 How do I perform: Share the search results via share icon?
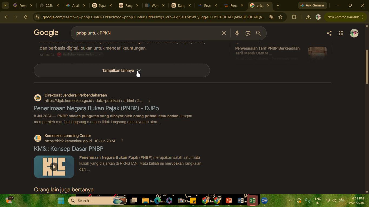coord(329,33)
